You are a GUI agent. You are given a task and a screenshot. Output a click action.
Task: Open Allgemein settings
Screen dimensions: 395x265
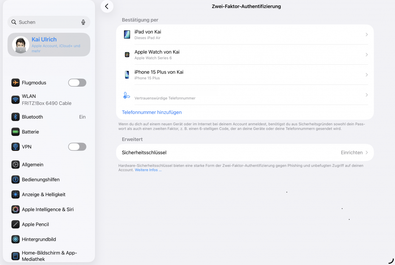point(32,164)
